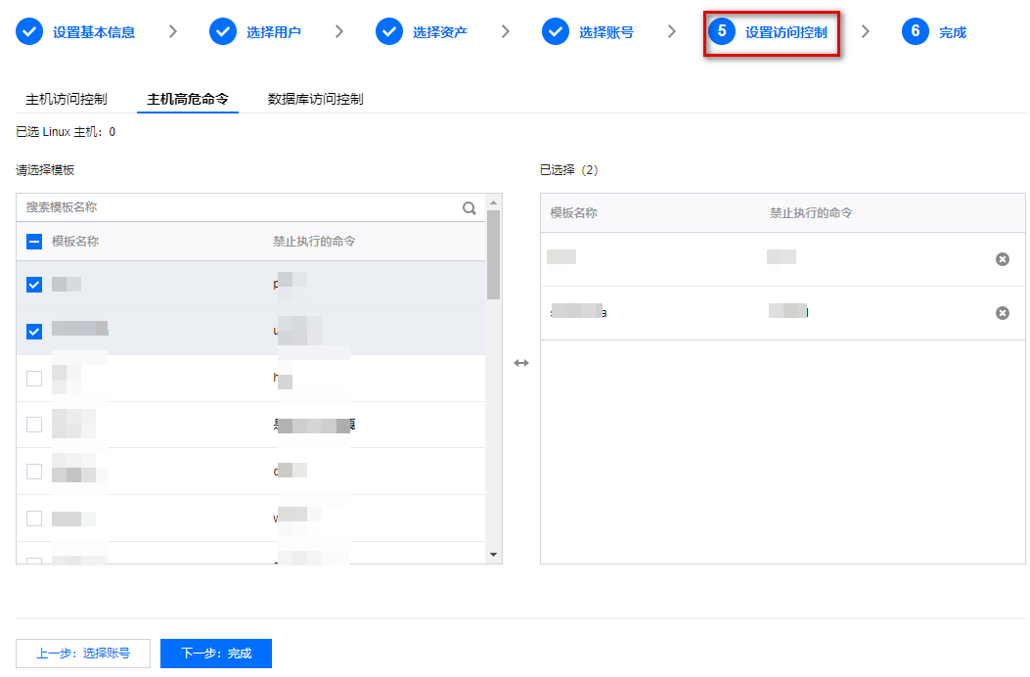Image resolution: width=1030 pixels, height=677 pixels.
Task: Go to step 选择资产
Action: pyautogui.click(x=439, y=32)
